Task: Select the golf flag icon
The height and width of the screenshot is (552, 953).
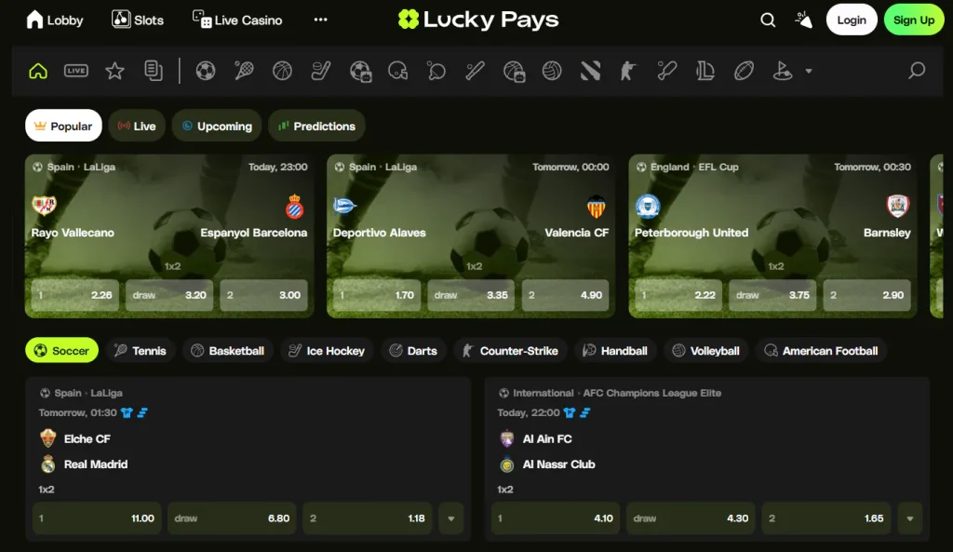Action: [x=782, y=71]
